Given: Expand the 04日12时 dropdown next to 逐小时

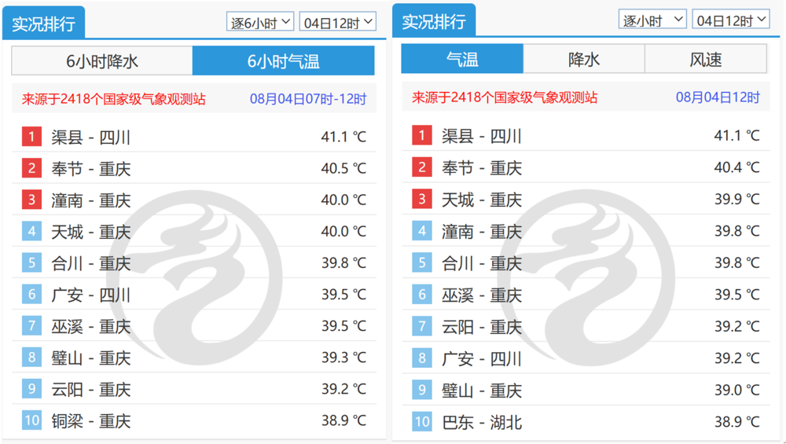Looking at the screenshot, I should 730,20.
